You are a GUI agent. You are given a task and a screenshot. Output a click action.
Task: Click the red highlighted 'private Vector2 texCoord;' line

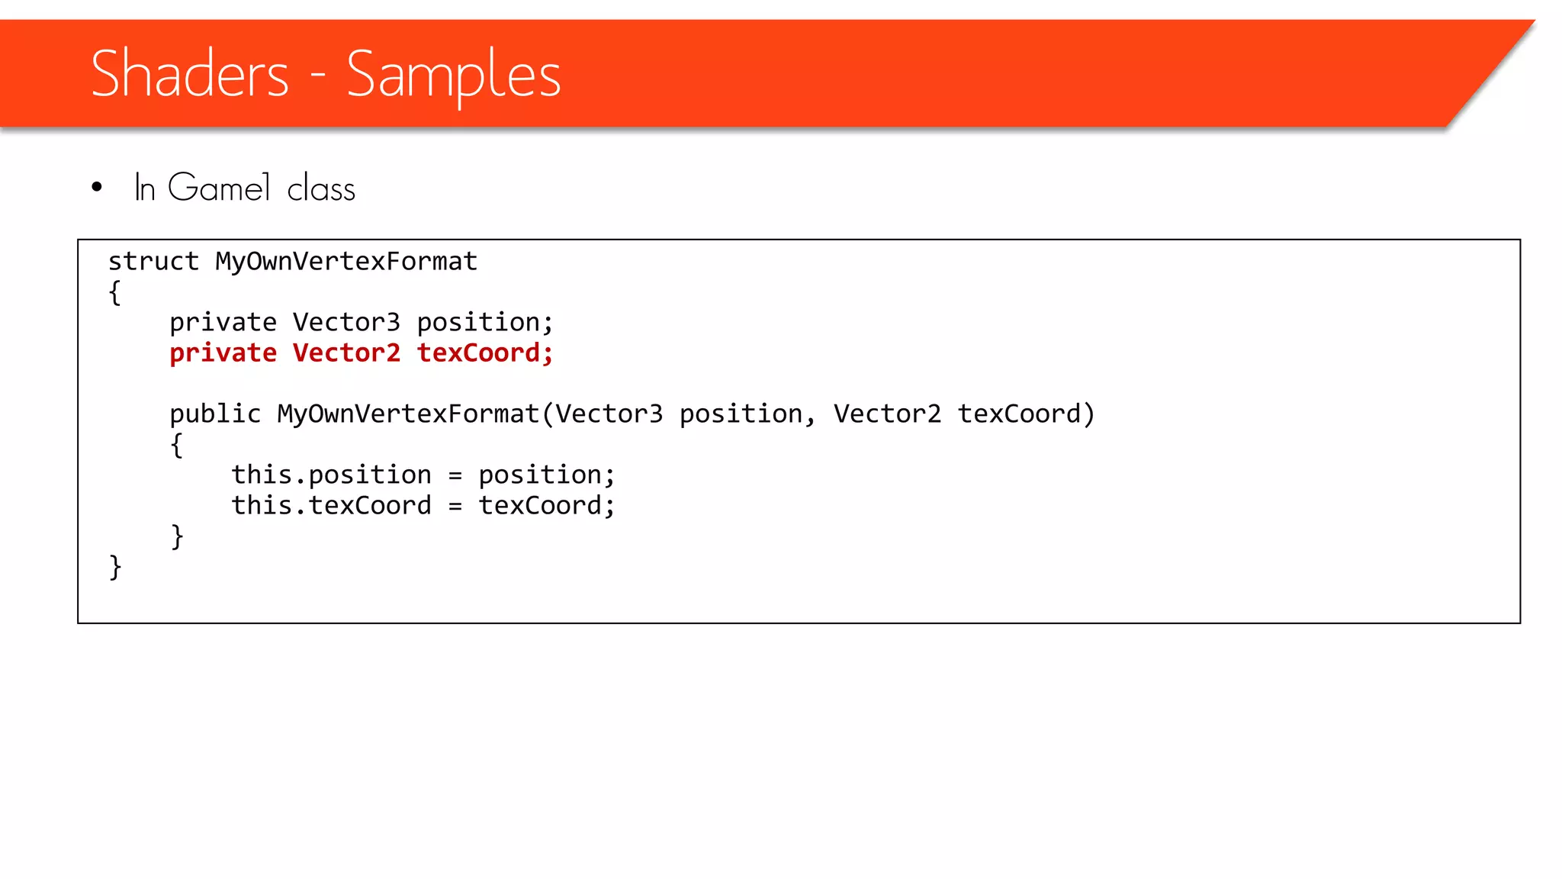coord(362,353)
